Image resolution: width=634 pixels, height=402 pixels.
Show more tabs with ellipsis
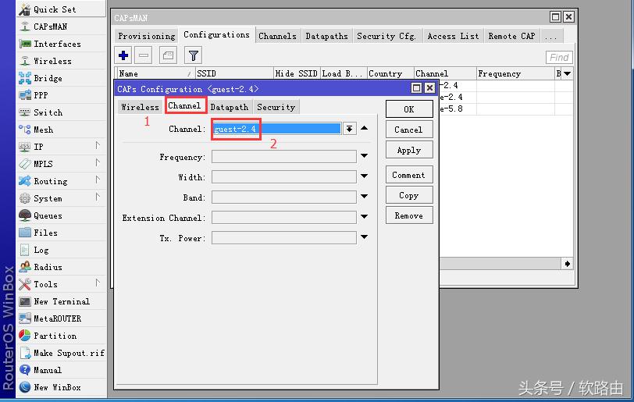pos(550,36)
